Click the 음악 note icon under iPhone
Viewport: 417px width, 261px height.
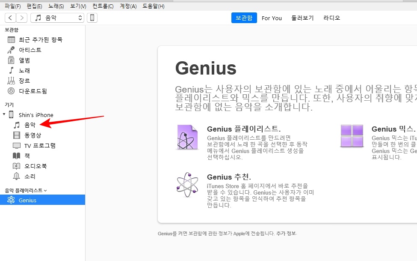17,125
